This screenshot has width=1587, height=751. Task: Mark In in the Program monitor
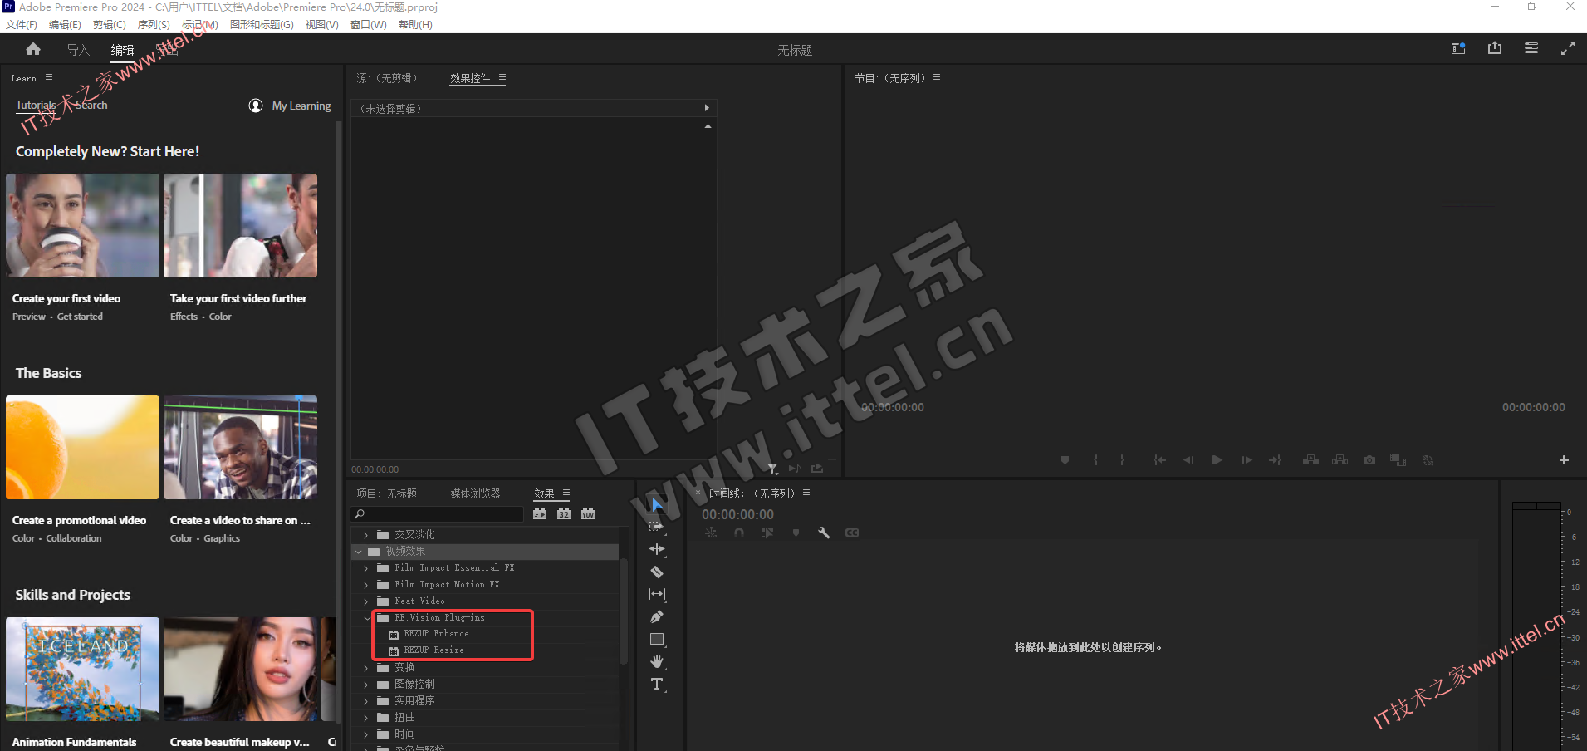(x=1096, y=460)
